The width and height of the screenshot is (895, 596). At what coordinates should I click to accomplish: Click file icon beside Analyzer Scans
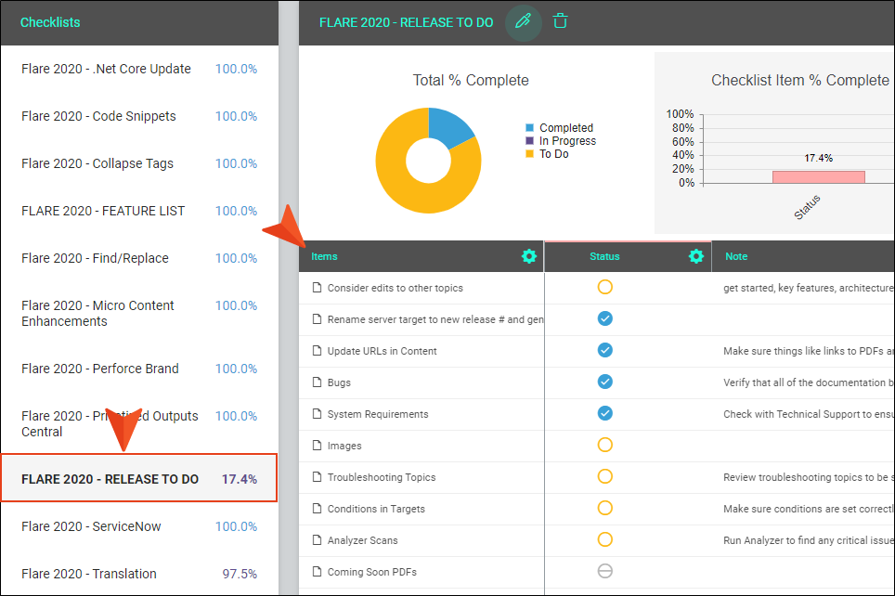tap(317, 539)
